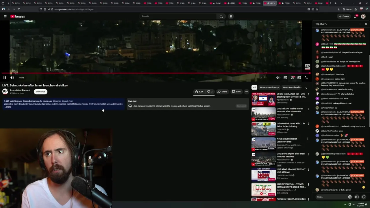Open the Create button menu
Image resolution: width=370 pixels, height=208 pixels.
[x=344, y=16]
